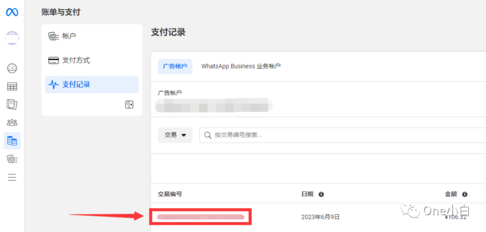Click the 按交易编号搜索 search field
This screenshot has height=232, width=486.
[343, 135]
